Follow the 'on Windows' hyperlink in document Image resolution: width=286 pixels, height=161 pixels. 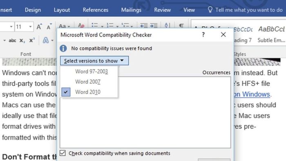click(x=252, y=94)
